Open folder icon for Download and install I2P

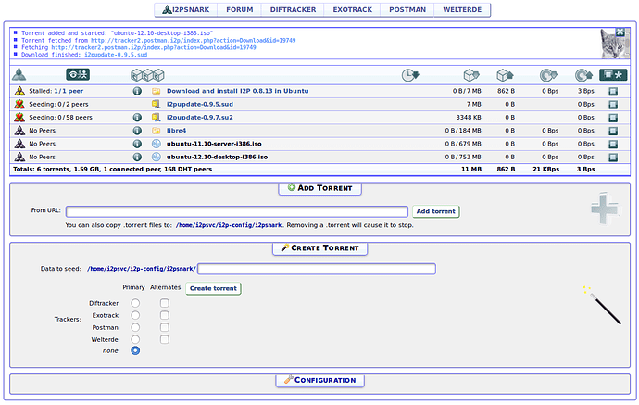pos(157,92)
